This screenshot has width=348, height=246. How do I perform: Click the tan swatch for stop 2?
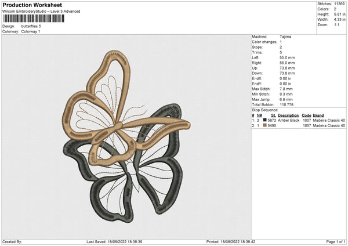(264, 125)
